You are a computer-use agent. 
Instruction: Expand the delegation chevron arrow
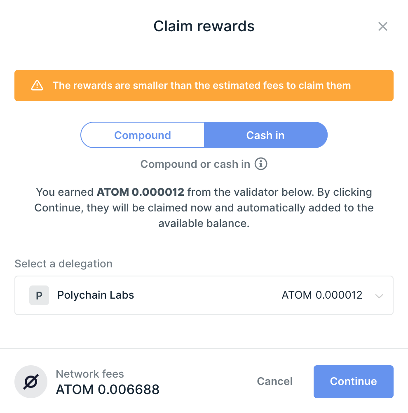click(379, 296)
